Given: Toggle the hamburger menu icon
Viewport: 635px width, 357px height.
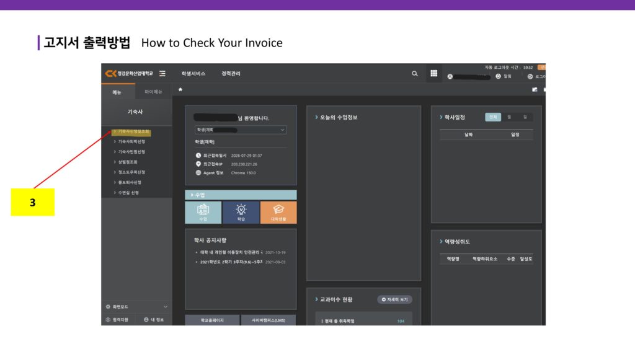Looking at the screenshot, I should point(162,73).
